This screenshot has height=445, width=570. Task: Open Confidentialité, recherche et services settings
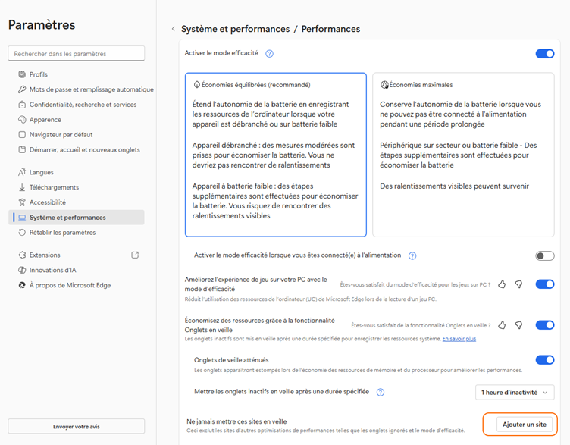83,105
